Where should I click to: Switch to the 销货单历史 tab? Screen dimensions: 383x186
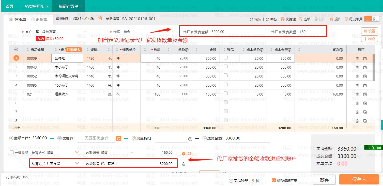coord(35,6)
